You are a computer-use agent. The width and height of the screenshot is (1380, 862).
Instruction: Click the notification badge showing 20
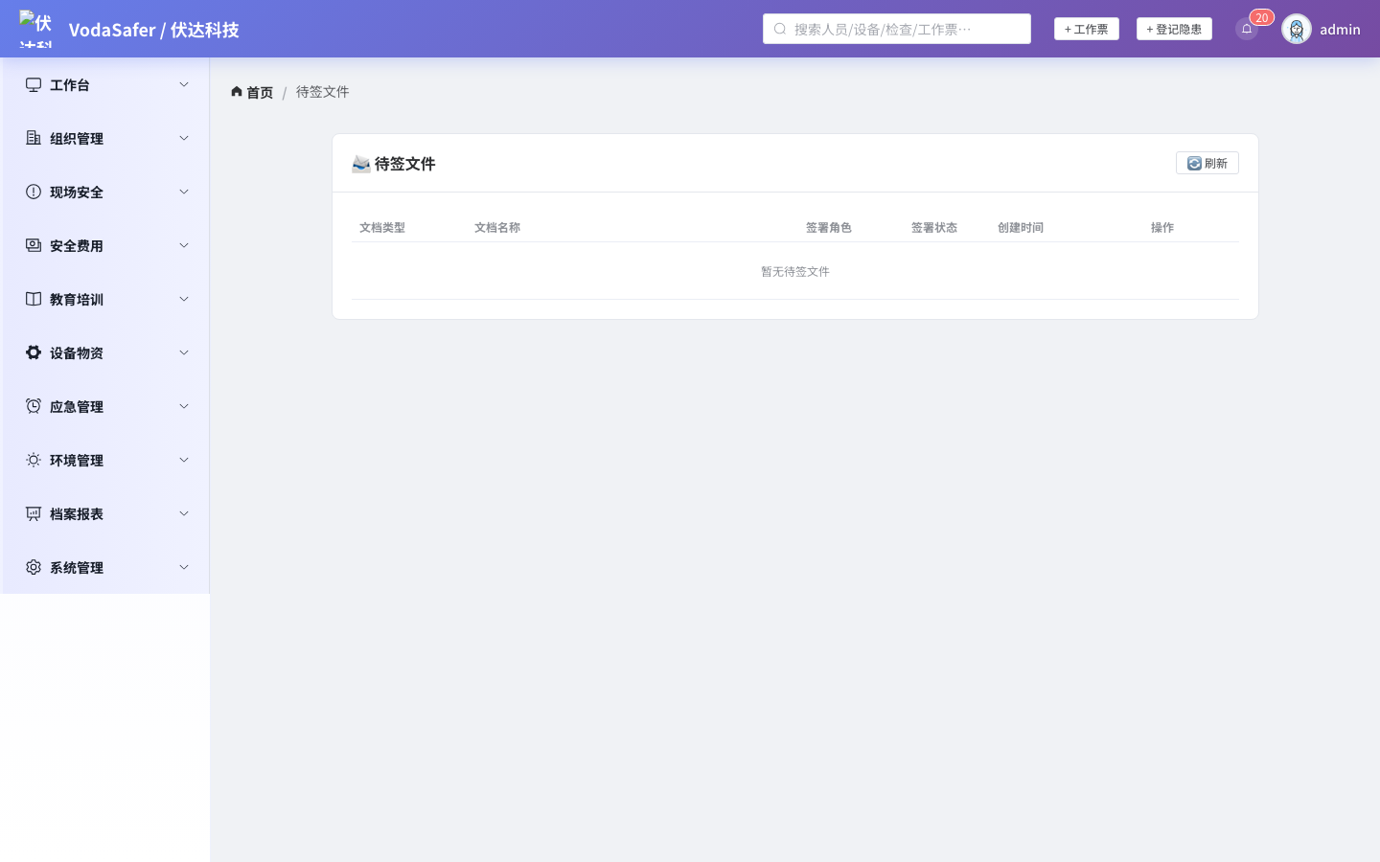point(1261,17)
